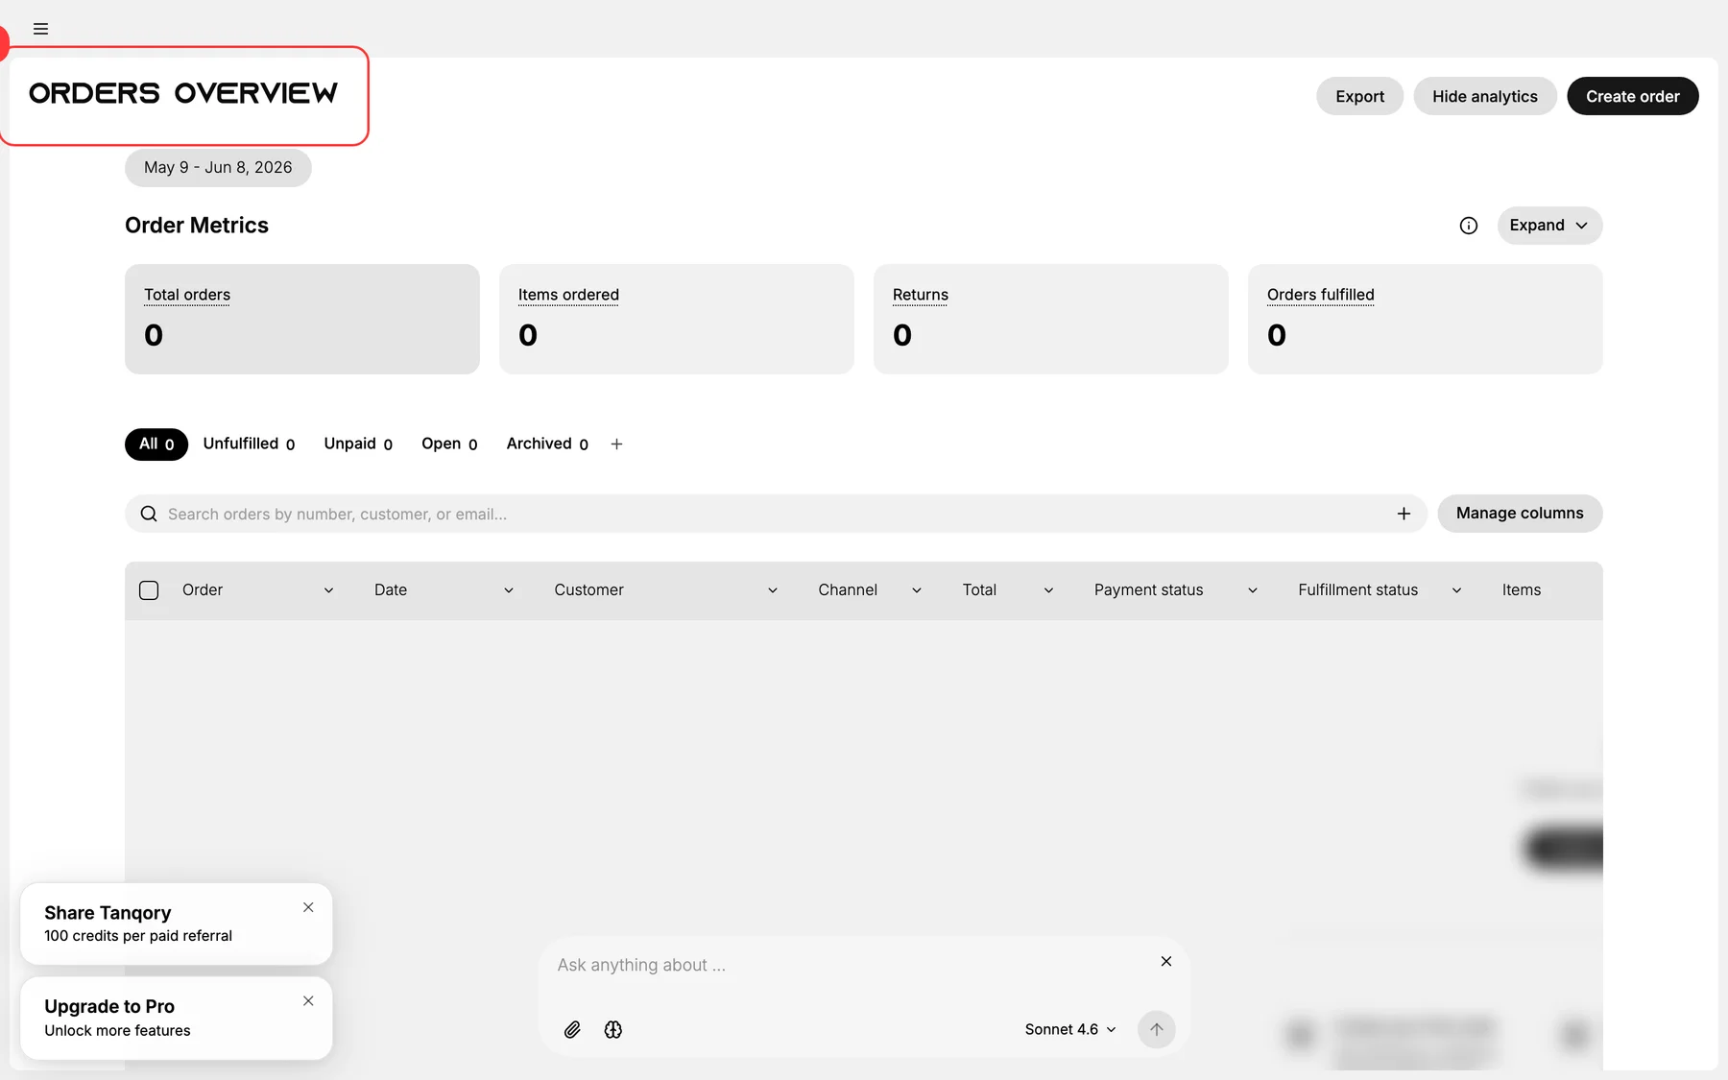Open the Fulfillment status column chevron
This screenshot has width=1728, height=1080.
(x=1456, y=590)
